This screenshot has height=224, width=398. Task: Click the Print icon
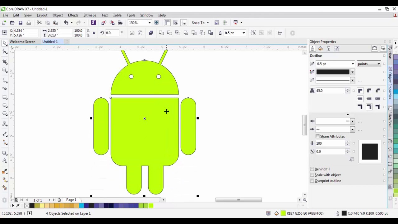(x=29, y=23)
